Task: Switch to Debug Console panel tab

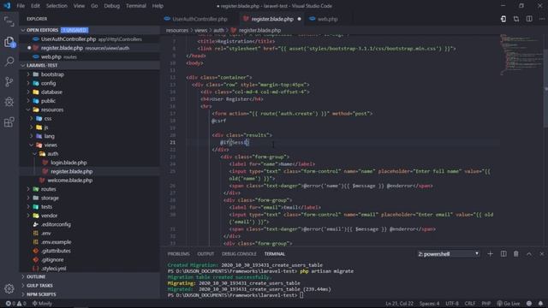Action: click(239, 254)
